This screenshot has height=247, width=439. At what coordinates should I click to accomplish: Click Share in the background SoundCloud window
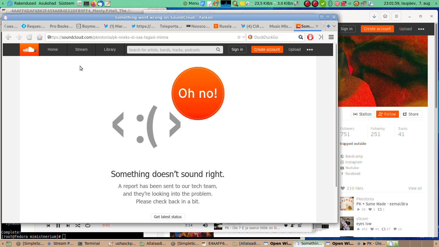coord(411,114)
